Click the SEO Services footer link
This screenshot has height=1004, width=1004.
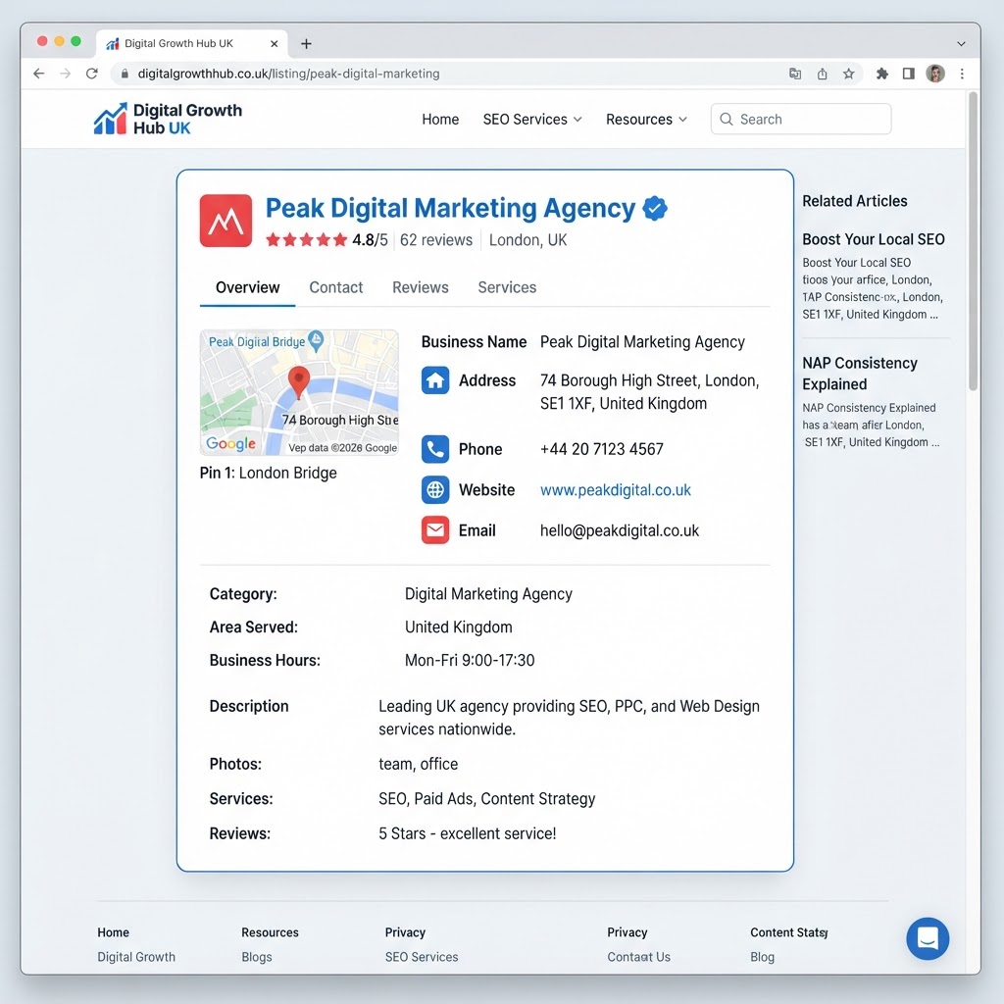[422, 957]
